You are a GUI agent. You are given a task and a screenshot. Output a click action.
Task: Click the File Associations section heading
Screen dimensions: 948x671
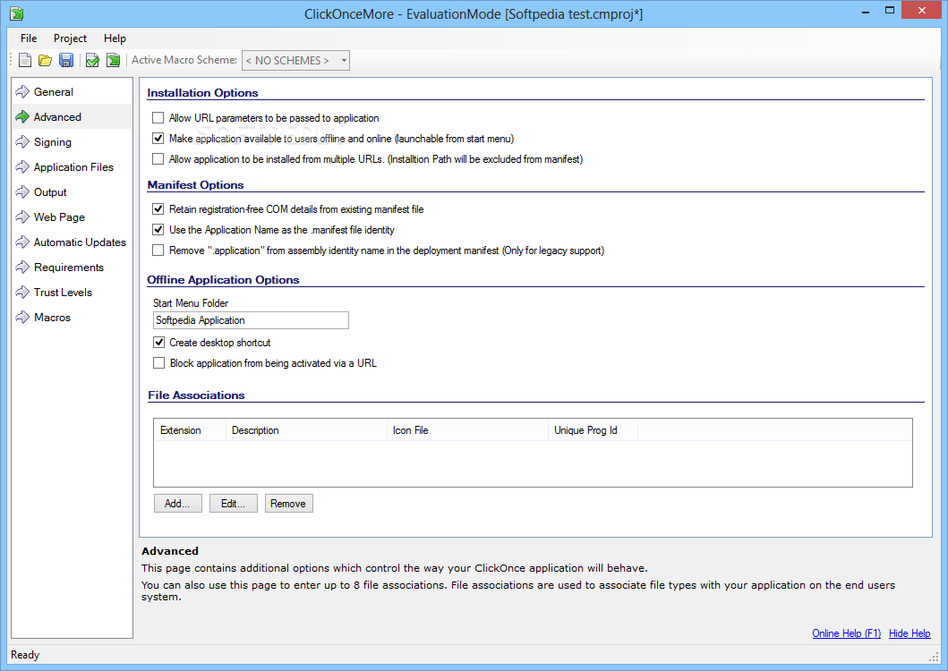(x=196, y=395)
